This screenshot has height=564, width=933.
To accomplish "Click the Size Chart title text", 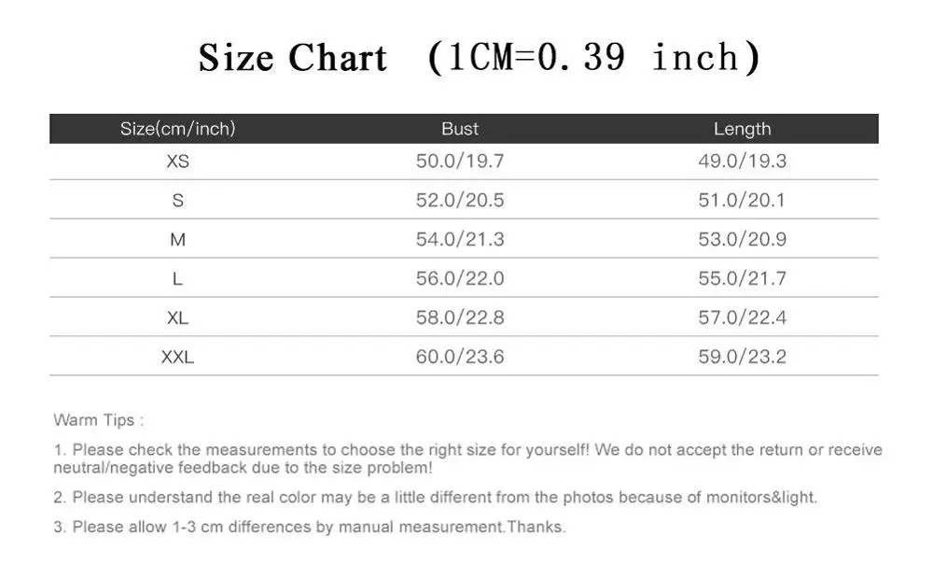I will click(479, 58).
